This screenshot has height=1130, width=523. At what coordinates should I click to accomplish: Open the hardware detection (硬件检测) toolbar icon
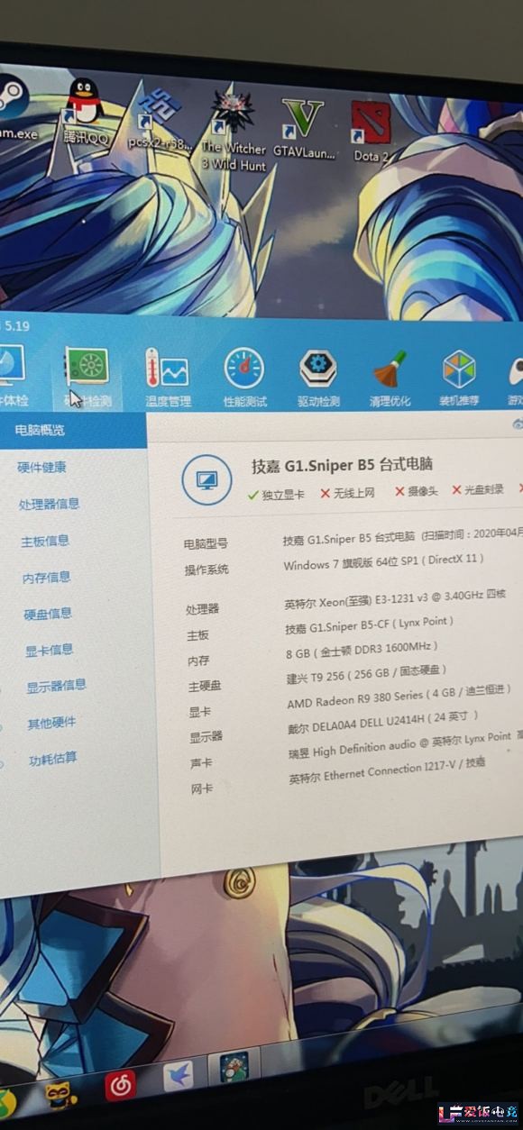87,377
